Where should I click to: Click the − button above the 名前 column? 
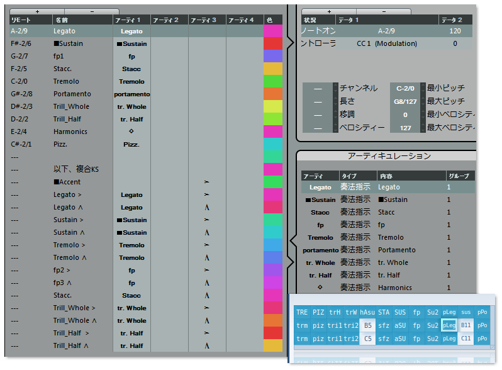click(92, 11)
